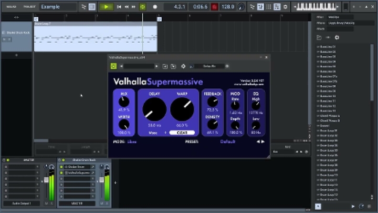378x213 pixels.
Task: Click the virtual piano keyboard in the top bar
Action: click(x=316, y=7)
